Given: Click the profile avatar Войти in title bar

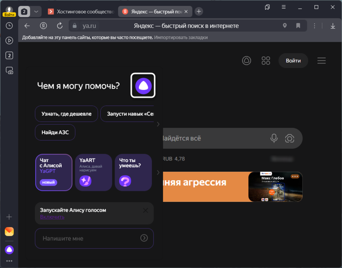Looking at the screenshot, I should tap(9, 12).
